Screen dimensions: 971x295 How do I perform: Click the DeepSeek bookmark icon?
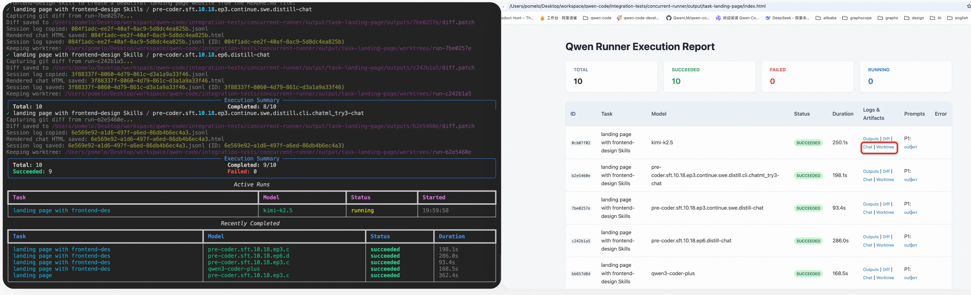[768, 18]
